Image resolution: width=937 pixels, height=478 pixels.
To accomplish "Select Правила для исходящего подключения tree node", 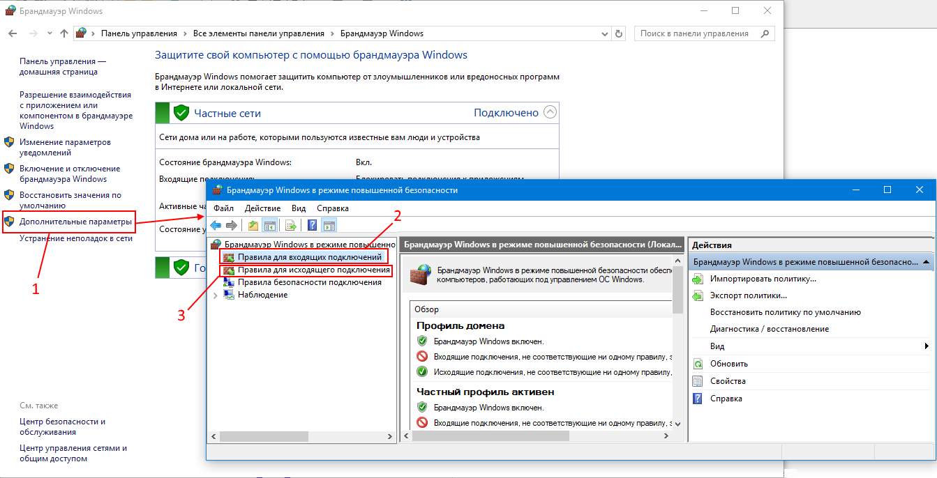I will tap(313, 270).
